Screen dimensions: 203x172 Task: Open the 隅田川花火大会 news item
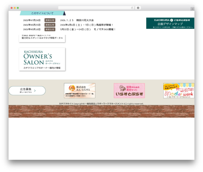pos(77,20)
